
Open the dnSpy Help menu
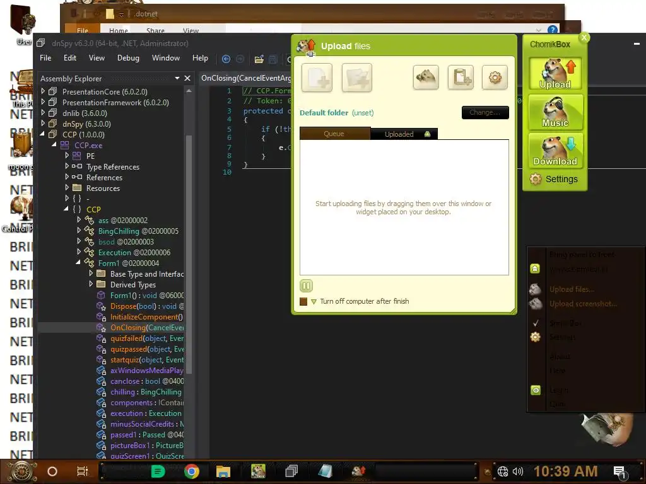(x=200, y=58)
